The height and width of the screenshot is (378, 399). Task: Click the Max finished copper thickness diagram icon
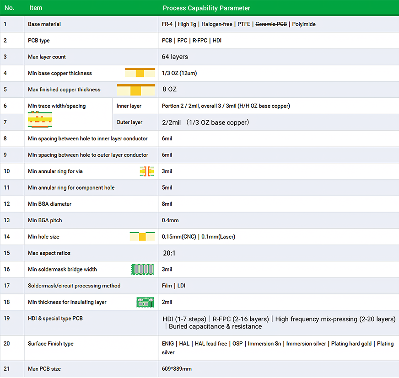click(135, 90)
